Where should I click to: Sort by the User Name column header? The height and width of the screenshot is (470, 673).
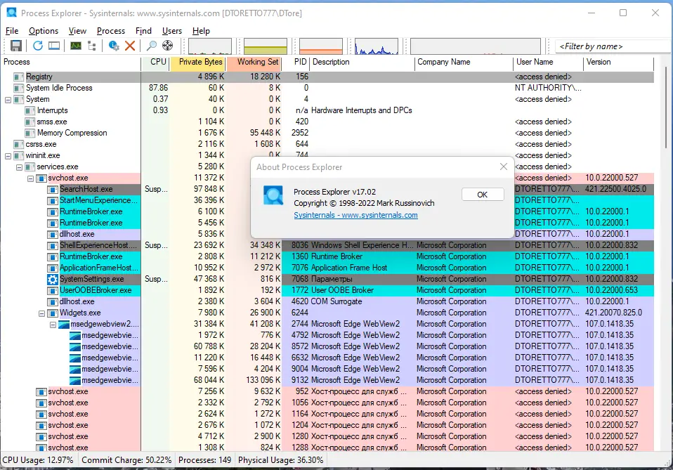(x=548, y=62)
